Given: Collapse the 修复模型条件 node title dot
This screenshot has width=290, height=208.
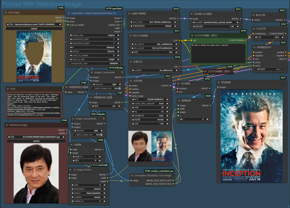Looking at the screenshot, I should click(254, 47).
